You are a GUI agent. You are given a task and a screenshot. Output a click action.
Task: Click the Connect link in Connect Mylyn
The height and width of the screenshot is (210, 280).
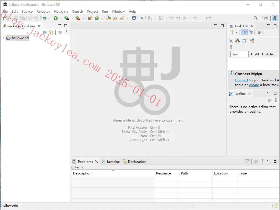242,80
